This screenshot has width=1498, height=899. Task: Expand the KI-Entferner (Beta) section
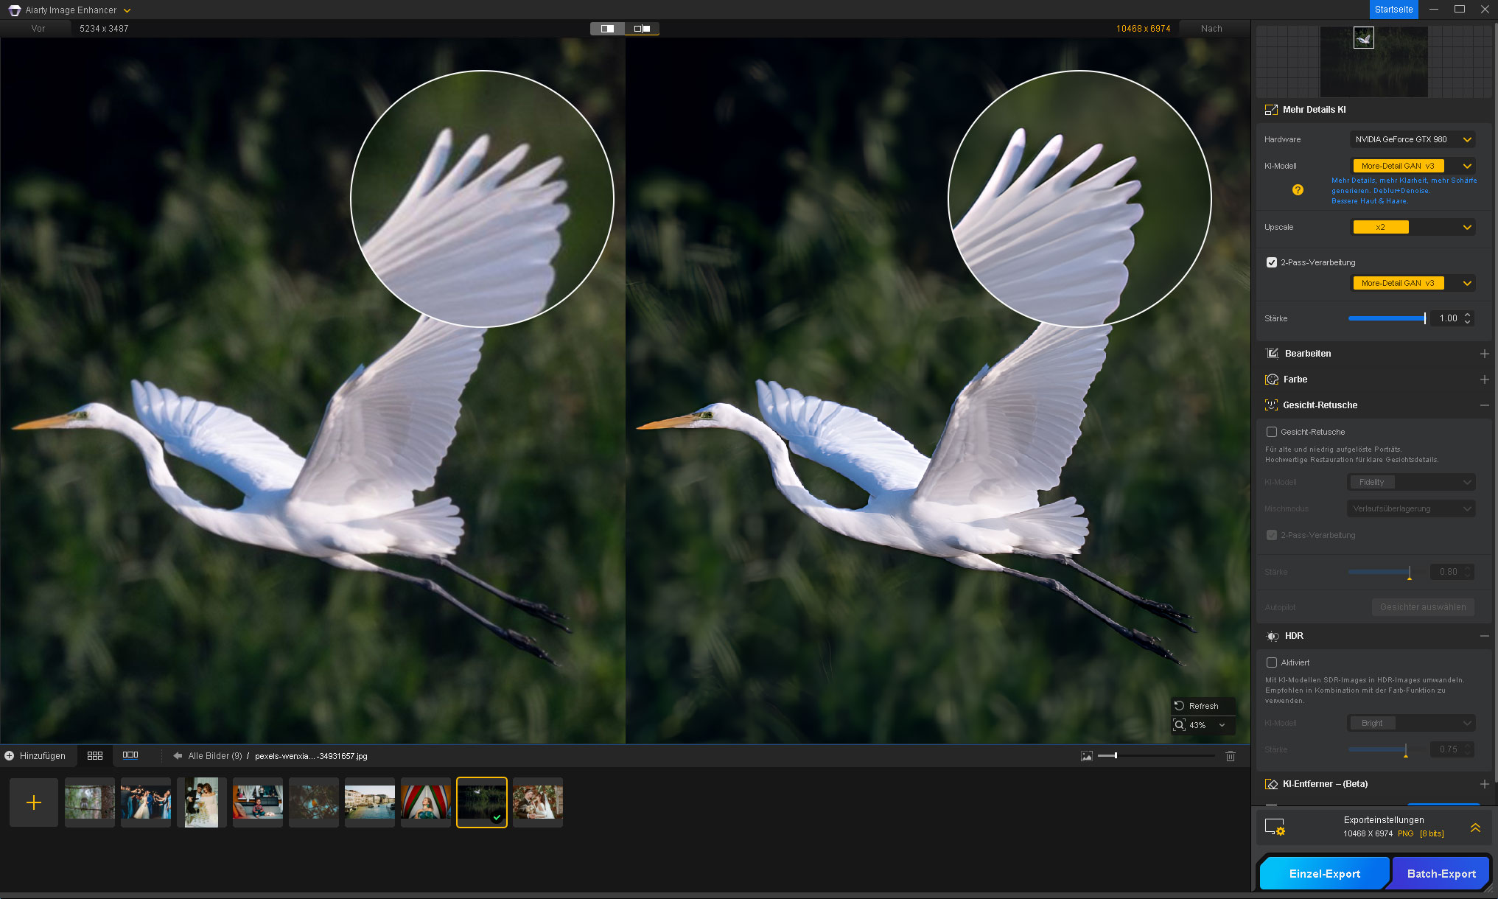click(1484, 784)
